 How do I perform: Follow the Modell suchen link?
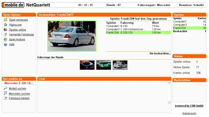pyautogui.click(x=17, y=88)
